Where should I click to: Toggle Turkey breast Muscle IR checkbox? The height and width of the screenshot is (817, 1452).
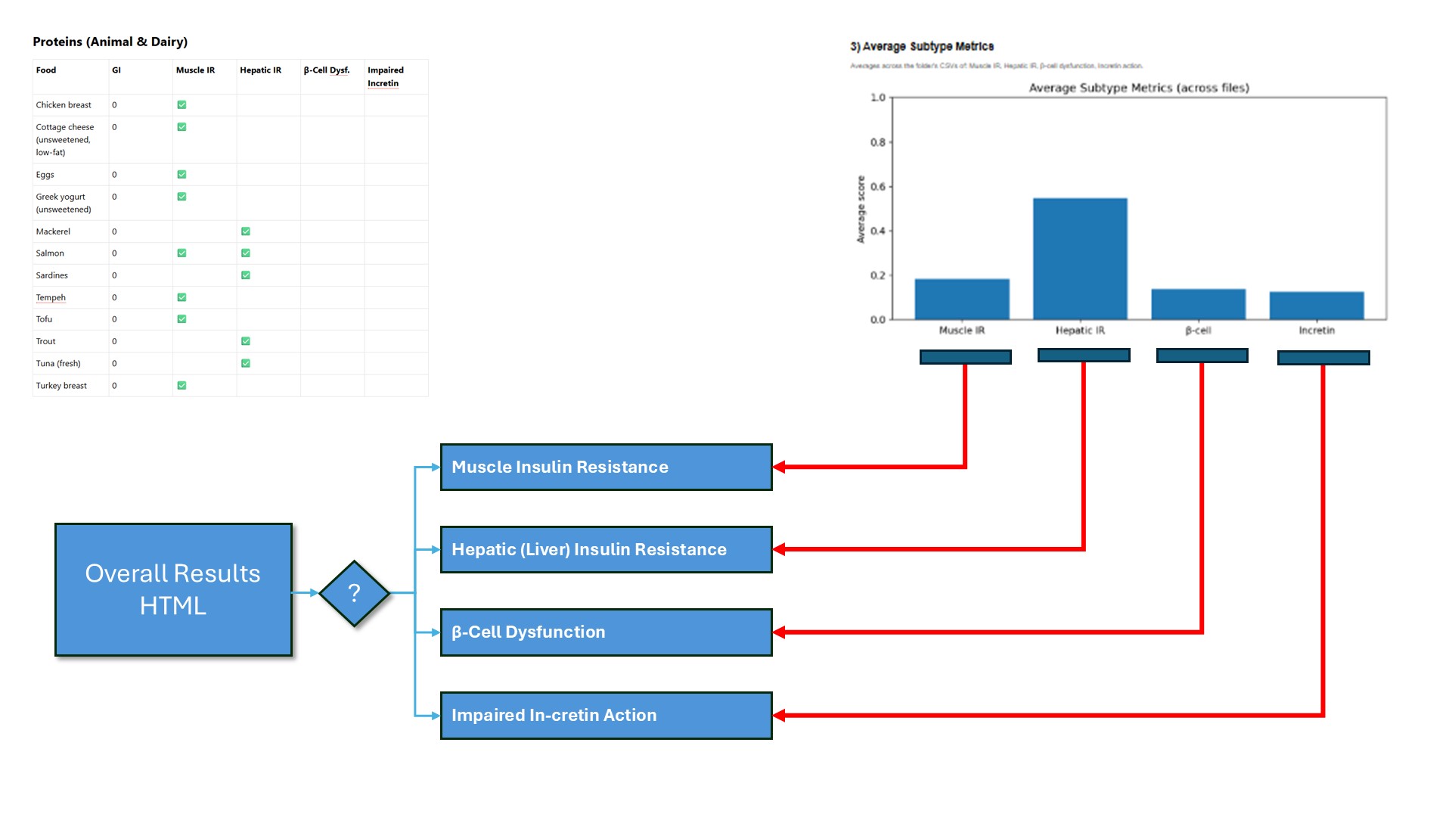pyautogui.click(x=181, y=386)
